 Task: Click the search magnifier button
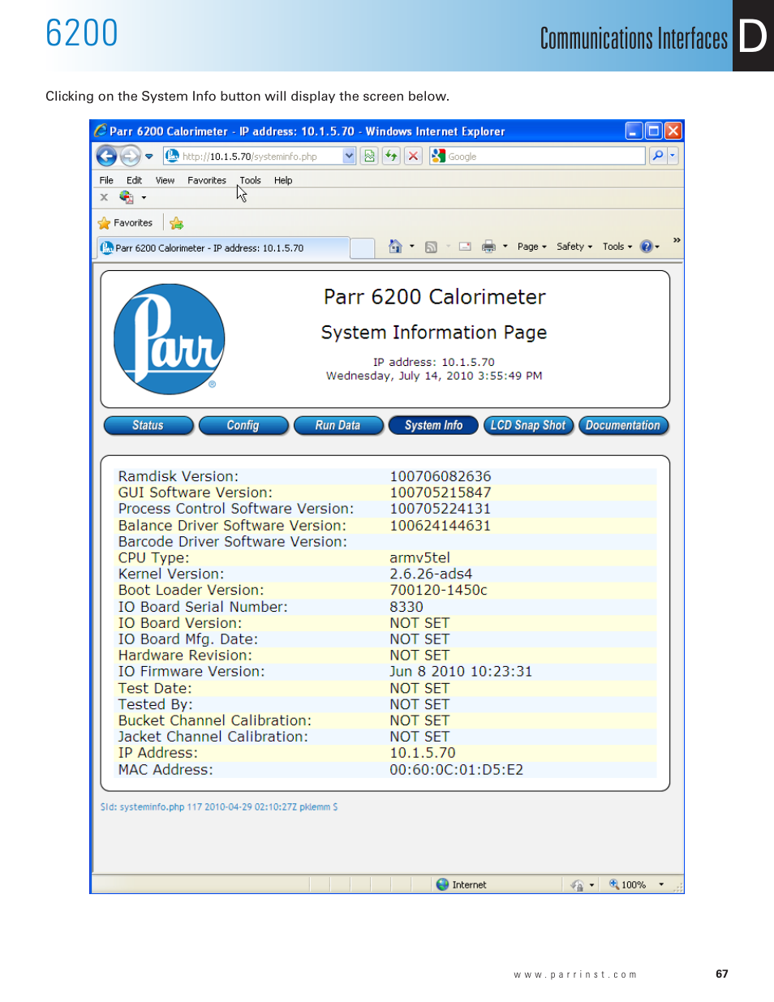[x=658, y=156]
